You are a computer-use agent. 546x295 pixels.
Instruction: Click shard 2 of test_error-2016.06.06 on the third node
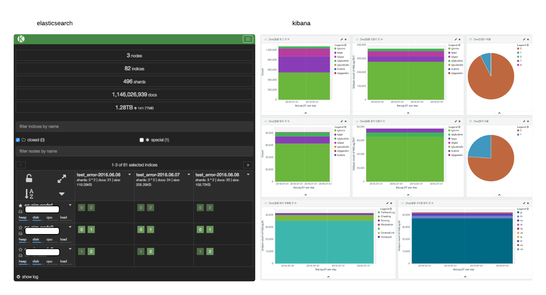tap(91, 251)
